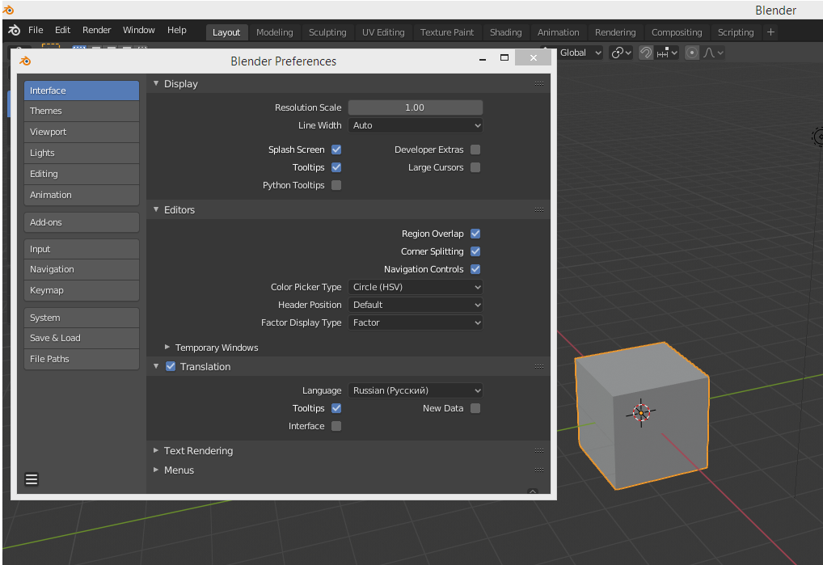Click the Display panel drag grip icon
The height and width of the screenshot is (565, 823).
tap(539, 84)
